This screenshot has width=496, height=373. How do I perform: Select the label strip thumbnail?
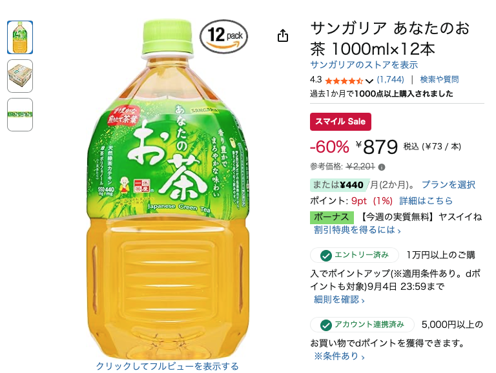coord(20,115)
